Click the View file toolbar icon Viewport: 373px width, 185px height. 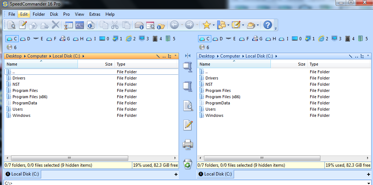click(11, 25)
